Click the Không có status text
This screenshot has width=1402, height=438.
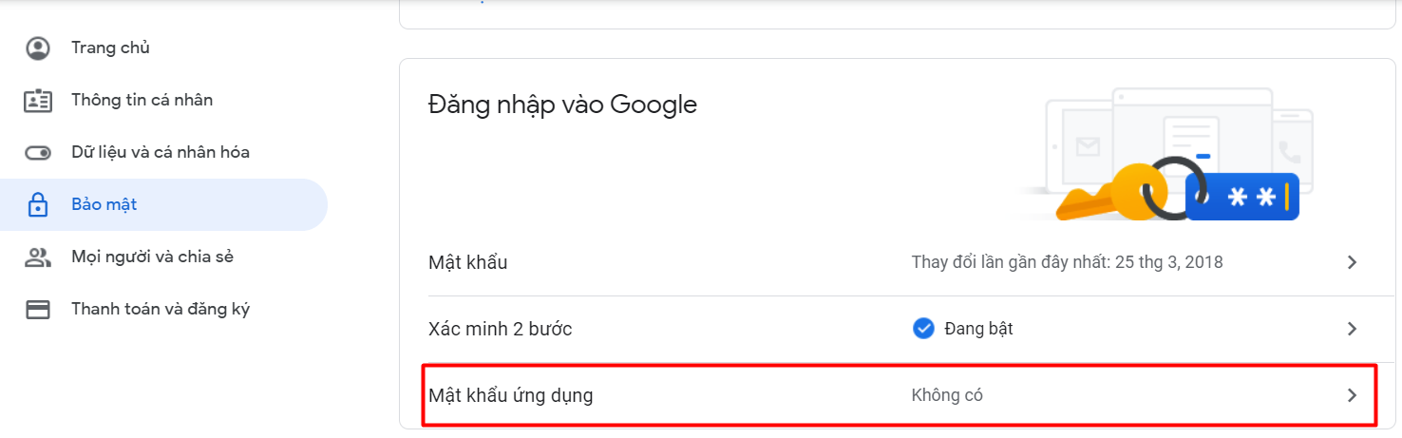coord(946,395)
